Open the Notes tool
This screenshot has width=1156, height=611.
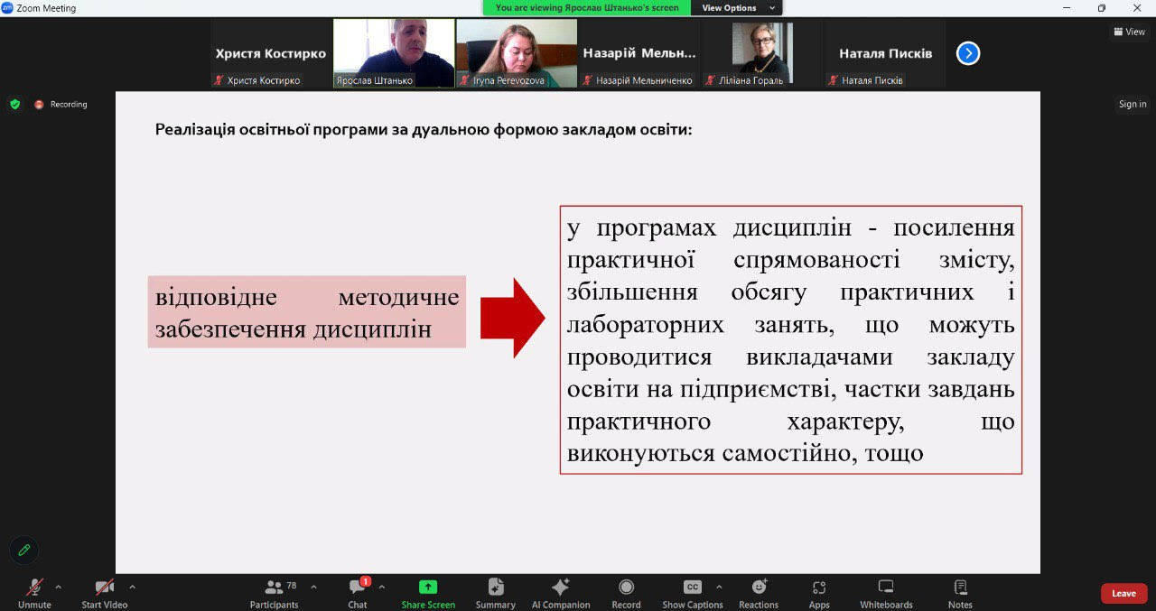point(960,592)
